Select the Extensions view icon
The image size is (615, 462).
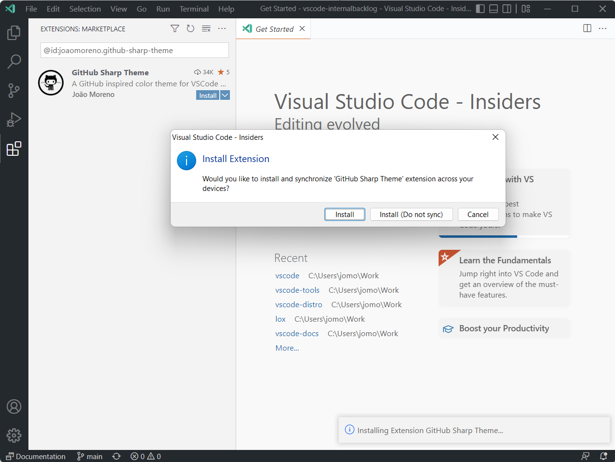[x=14, y=149]
